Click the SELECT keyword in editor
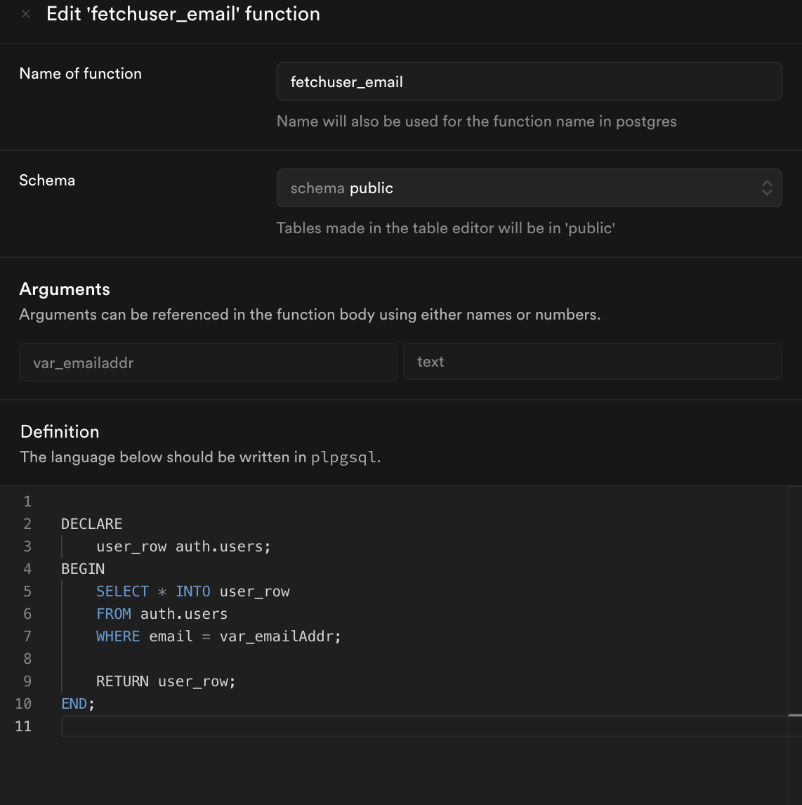 tap(122, 591)
